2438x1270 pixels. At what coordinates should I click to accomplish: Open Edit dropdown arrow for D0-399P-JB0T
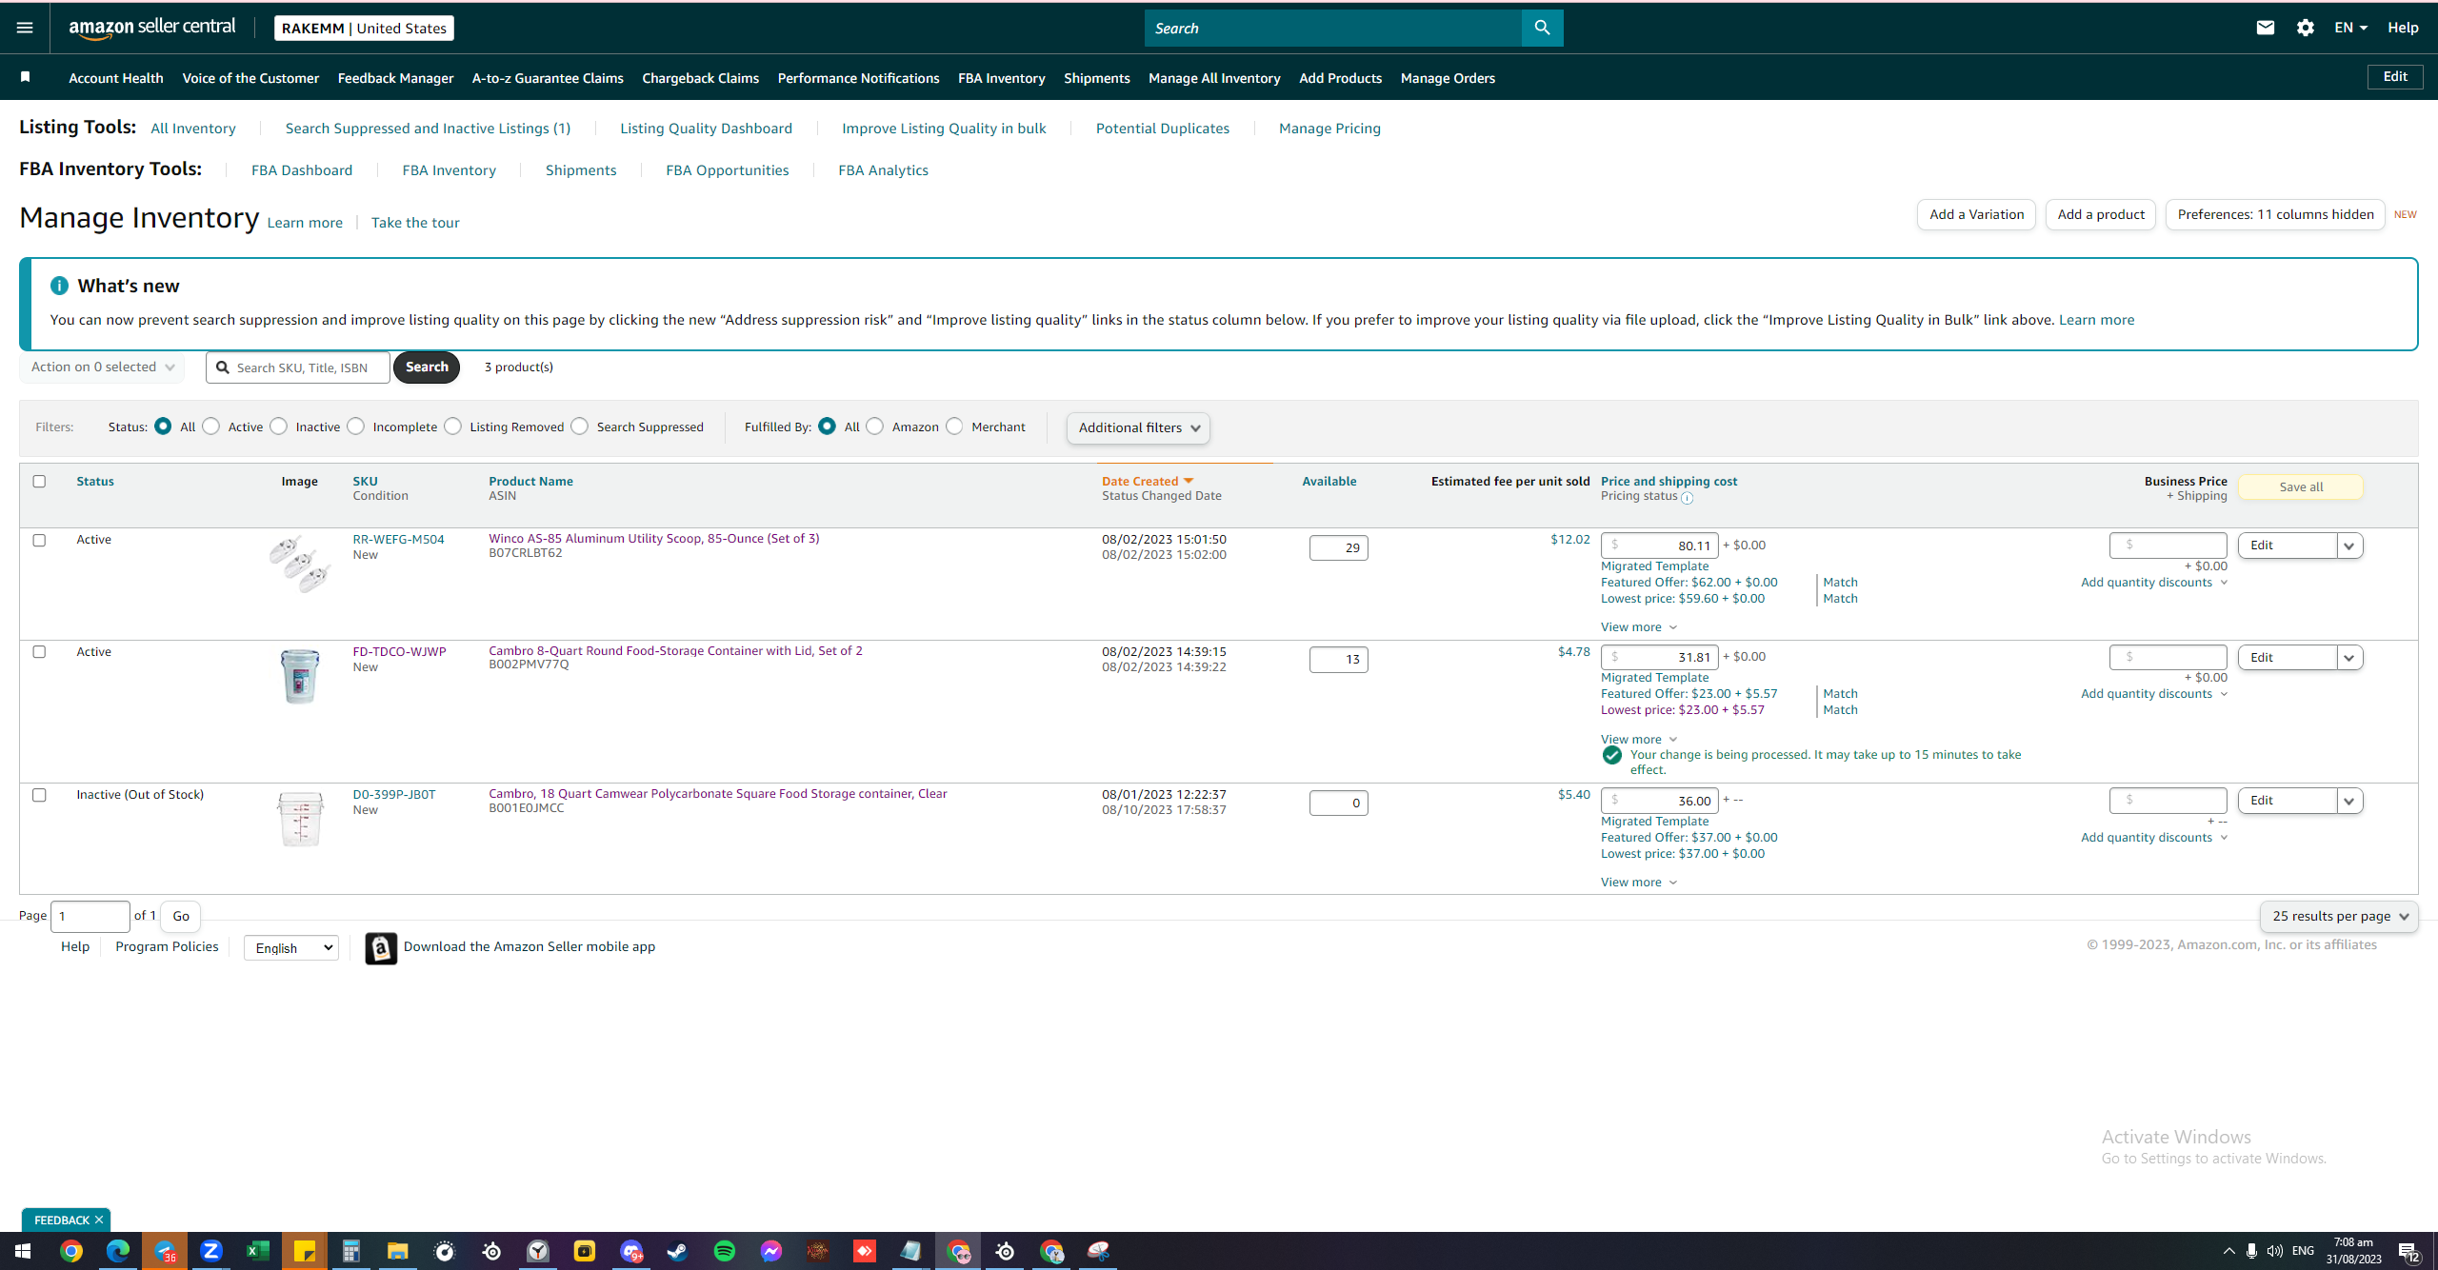click(2349, 801)
